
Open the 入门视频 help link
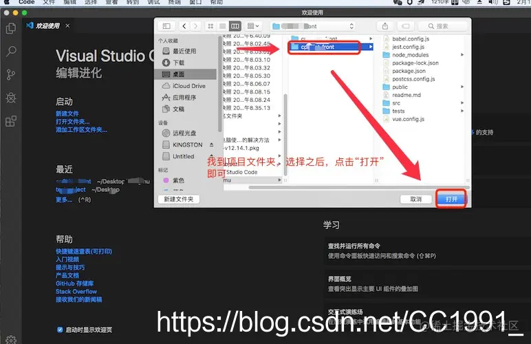pos(67,259)
